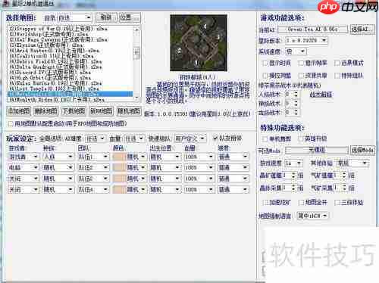Image resolution: width=379 pixels, height=283 pixels.
Task: Enable the 英雄升级 checkbox
Action: [301, 138]
